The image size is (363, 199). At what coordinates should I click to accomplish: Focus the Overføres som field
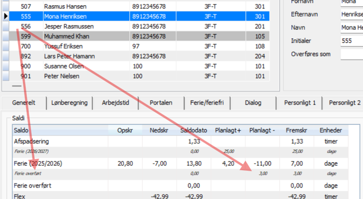352,54
